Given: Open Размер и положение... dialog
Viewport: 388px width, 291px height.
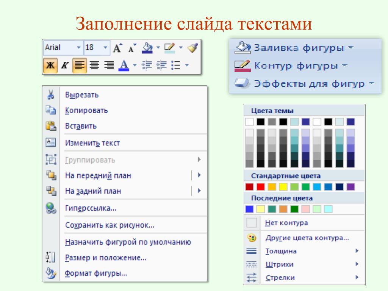Looking at the screenshot, I should pos(125,258).
